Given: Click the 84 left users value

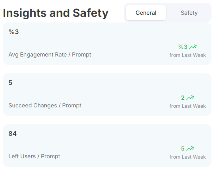Looking at the screenshot, I should tap(13, 134).
